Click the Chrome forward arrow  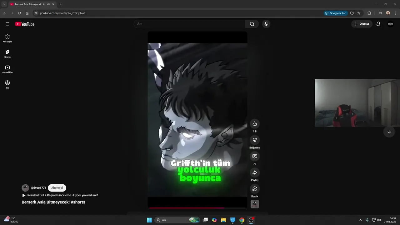pyautogui.click(x=12, y=13)
